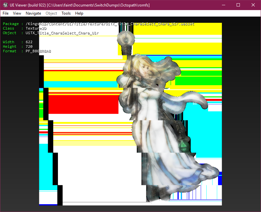Image resolution: width=261 pixels, height=212 pixels.
Task: Open the Navigate menu
Action: click(x=33, y=13)
